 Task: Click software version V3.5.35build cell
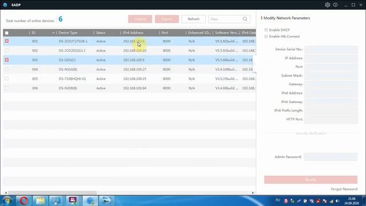pyautogui.click(x=226, y=79)
